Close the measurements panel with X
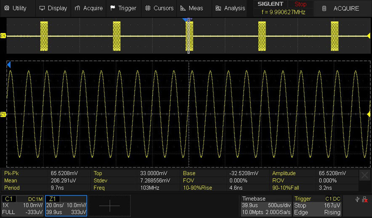The image size is (372, 218). tap(365, 175)
